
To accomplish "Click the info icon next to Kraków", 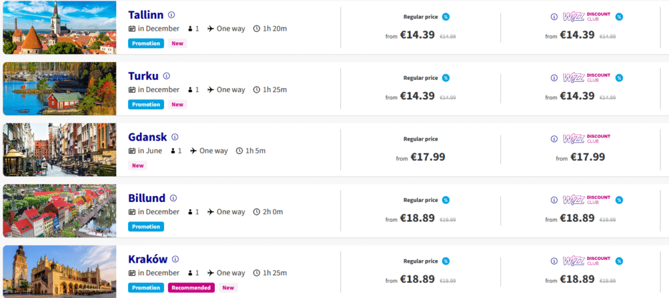I will click(x=175, y=259).
